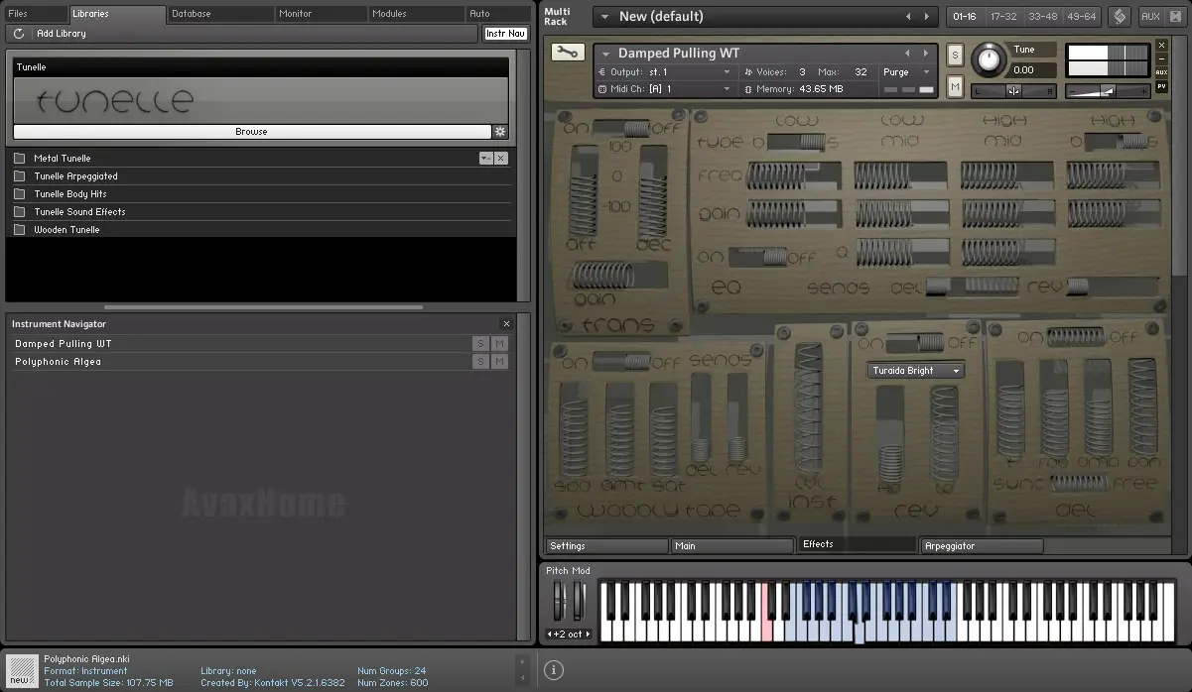Image resolution: width=1192 pixels, height=692 pixels.
Task: Toggle the trans section on/off switch
Action: (621, 128)
